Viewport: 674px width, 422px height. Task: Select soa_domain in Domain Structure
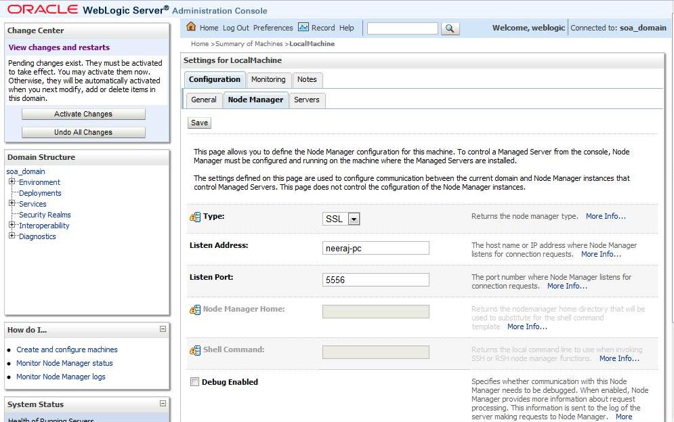(26, 171)
